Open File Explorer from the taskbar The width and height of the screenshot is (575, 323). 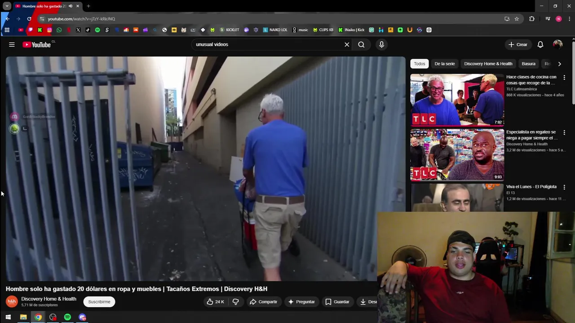[x=23, y=317]
